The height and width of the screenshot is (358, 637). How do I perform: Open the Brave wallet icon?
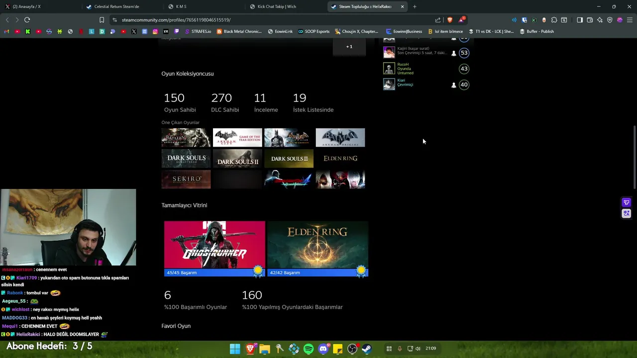(x=590, y=20)
